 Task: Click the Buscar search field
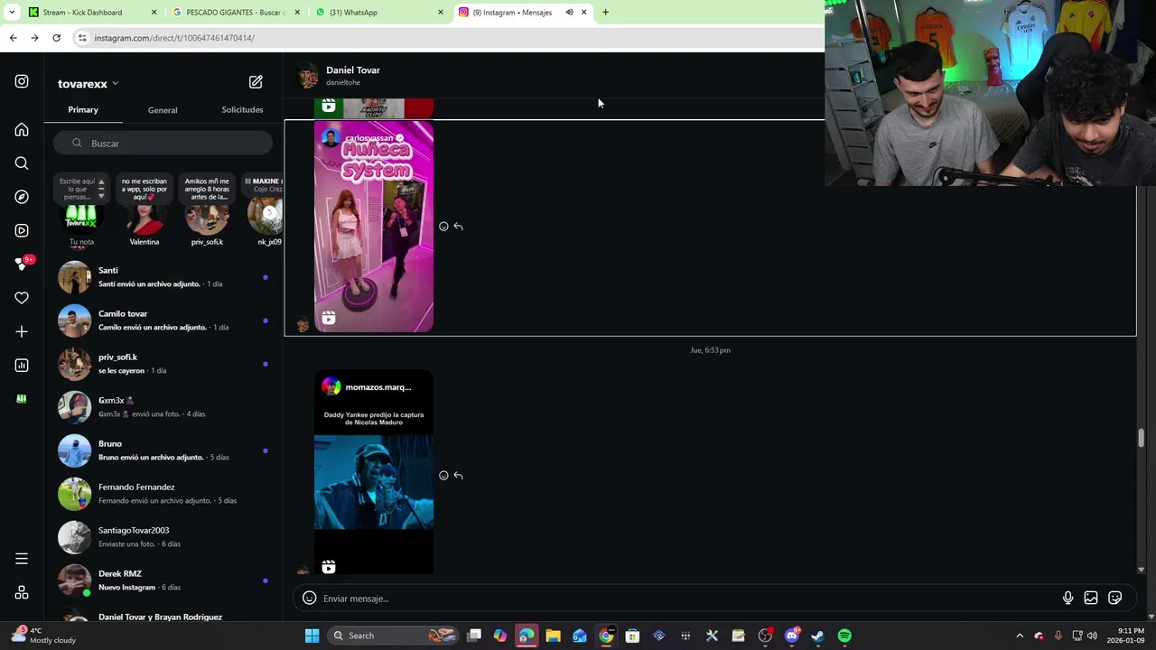point(163,144)
